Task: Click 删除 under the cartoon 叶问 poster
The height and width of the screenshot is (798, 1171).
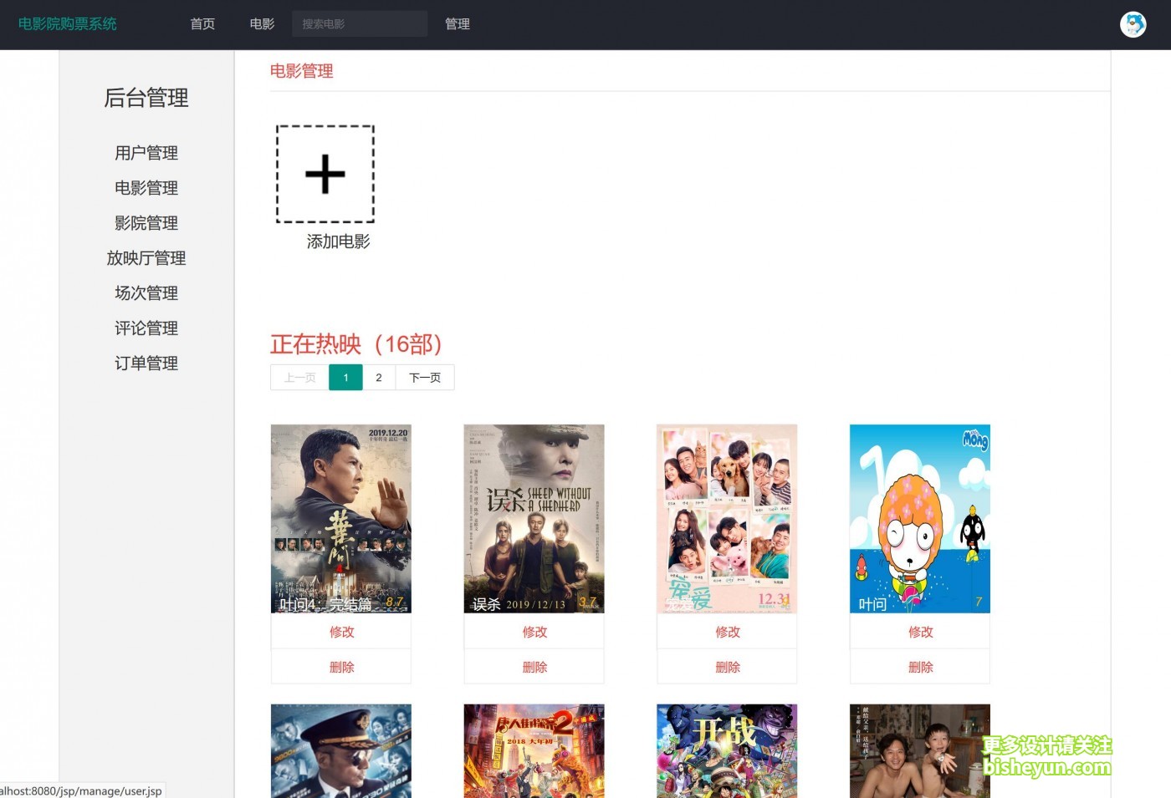Action: tap(920, 667)
